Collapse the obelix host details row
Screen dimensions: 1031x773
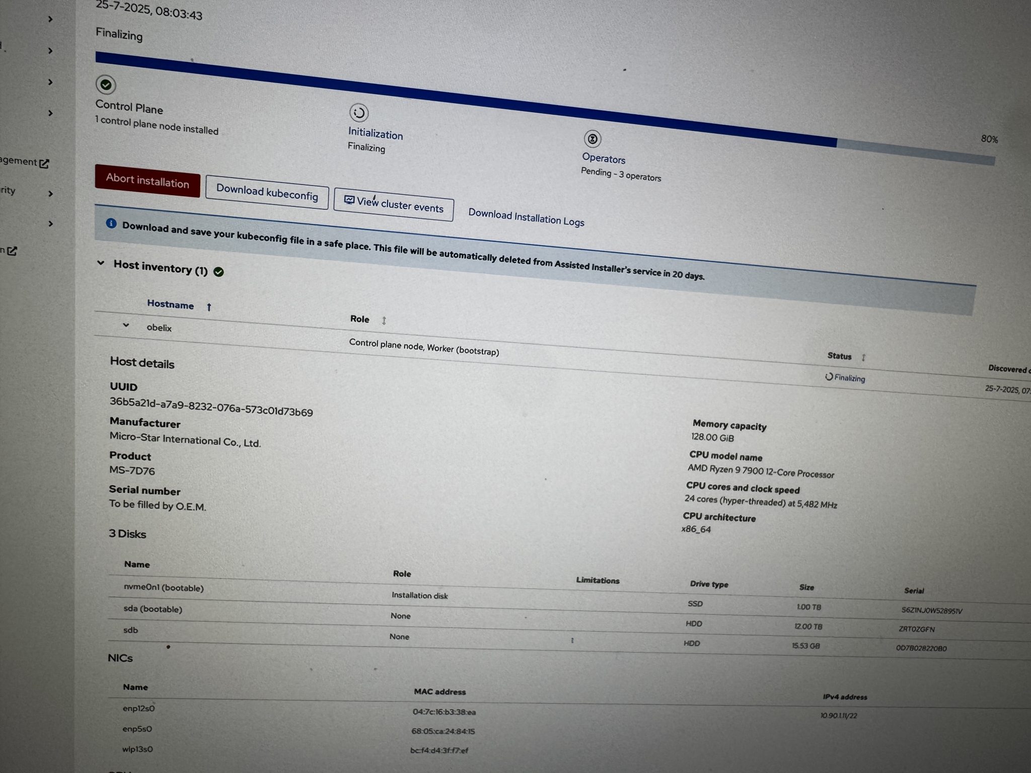click(126, 325)
